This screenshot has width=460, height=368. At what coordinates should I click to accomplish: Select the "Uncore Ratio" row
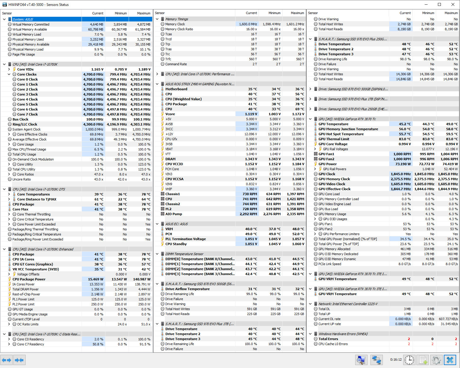pos(76,179)
